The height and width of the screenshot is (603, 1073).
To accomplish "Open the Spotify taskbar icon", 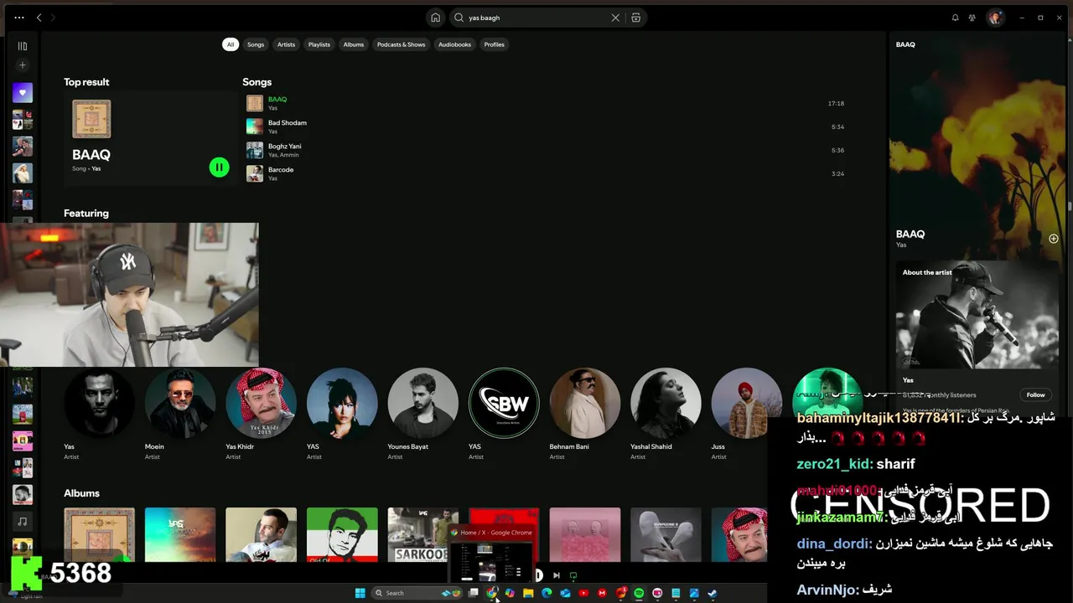I will [x=639, y=593].
